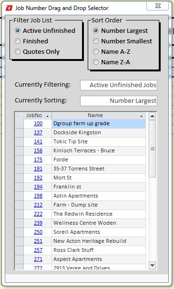Open job number 271 link
The image size is (174, 289).
[38, 259]
